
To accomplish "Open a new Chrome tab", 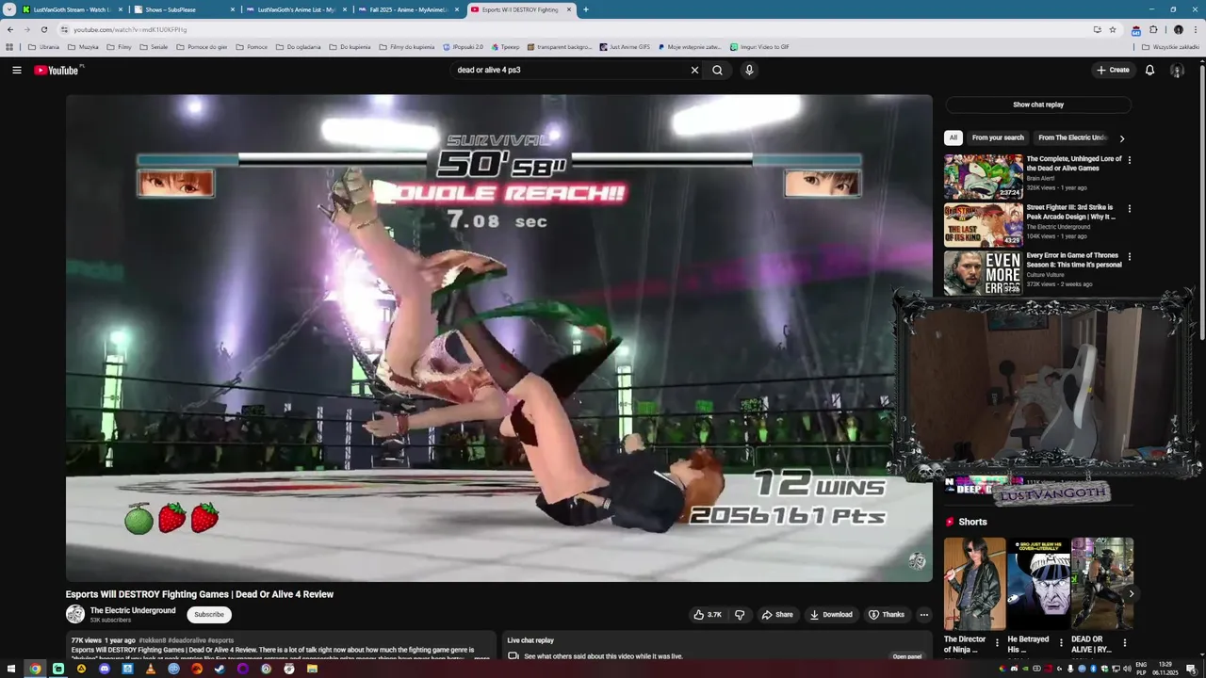I will pyautogui.click(x=586, y=9).
